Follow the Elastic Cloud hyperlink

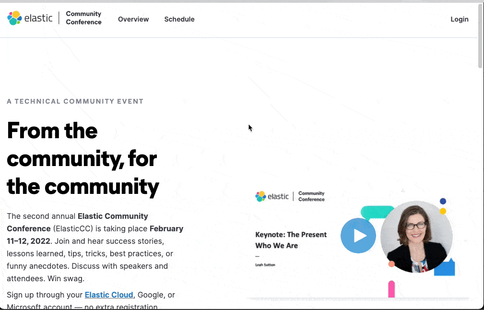[x=109, y=295]
